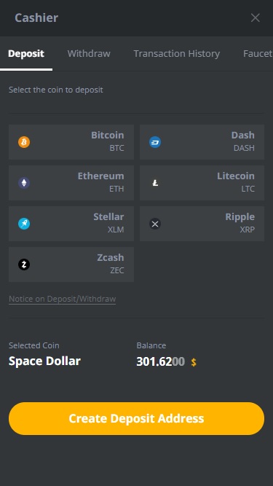Click the blue Dash logo icon
273x486 pixels.
pos(155,142)
